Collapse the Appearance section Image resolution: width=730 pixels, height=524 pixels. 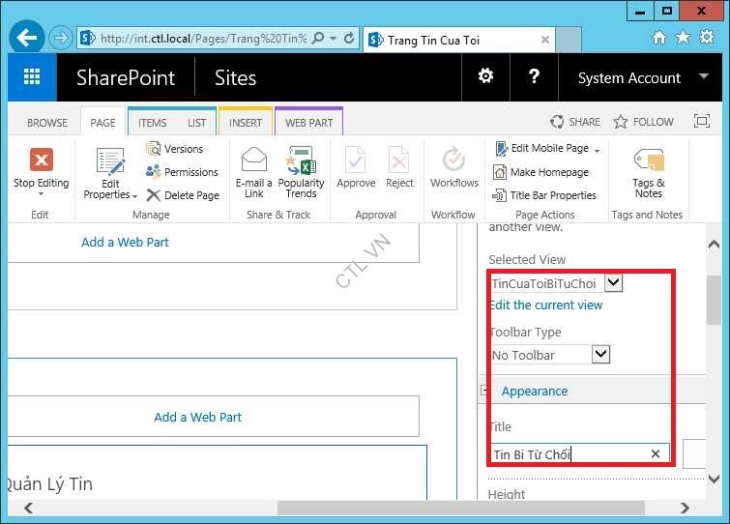(484, 391)
